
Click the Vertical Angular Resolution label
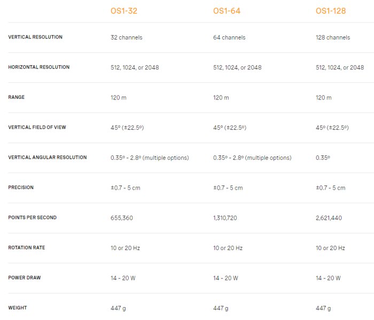click(48, 158)
